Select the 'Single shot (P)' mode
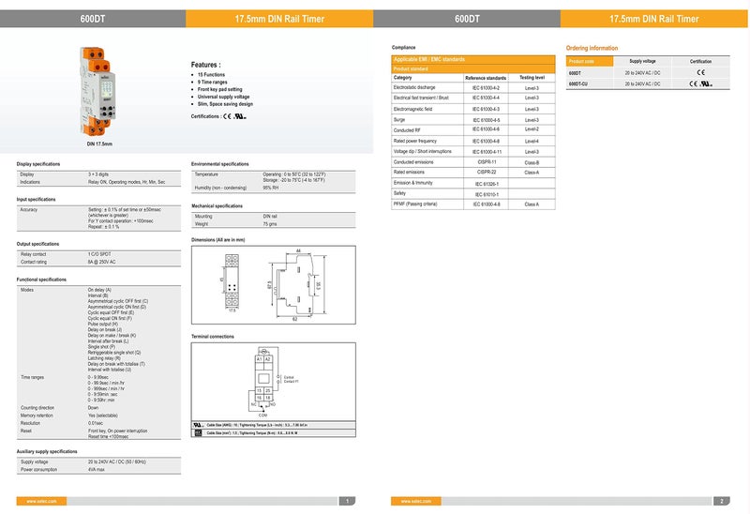 pos(101,347)
